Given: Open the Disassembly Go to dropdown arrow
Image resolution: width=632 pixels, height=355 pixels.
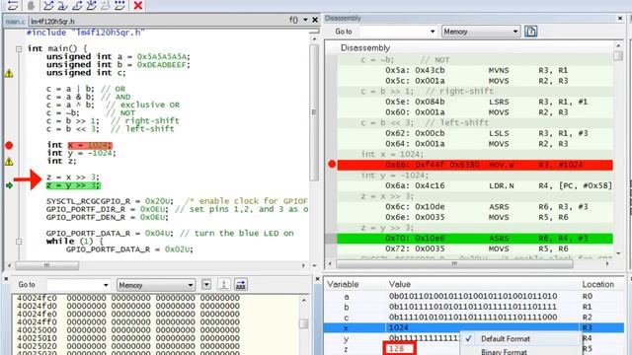Looking at the screenshot, I should point(433,32).
